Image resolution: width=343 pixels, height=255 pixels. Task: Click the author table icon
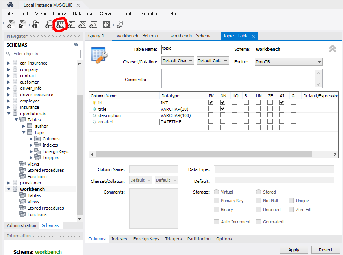pos(30,126)
